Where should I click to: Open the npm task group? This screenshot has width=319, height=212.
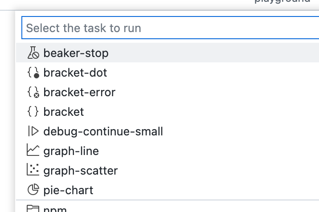(x=55, y=209)
